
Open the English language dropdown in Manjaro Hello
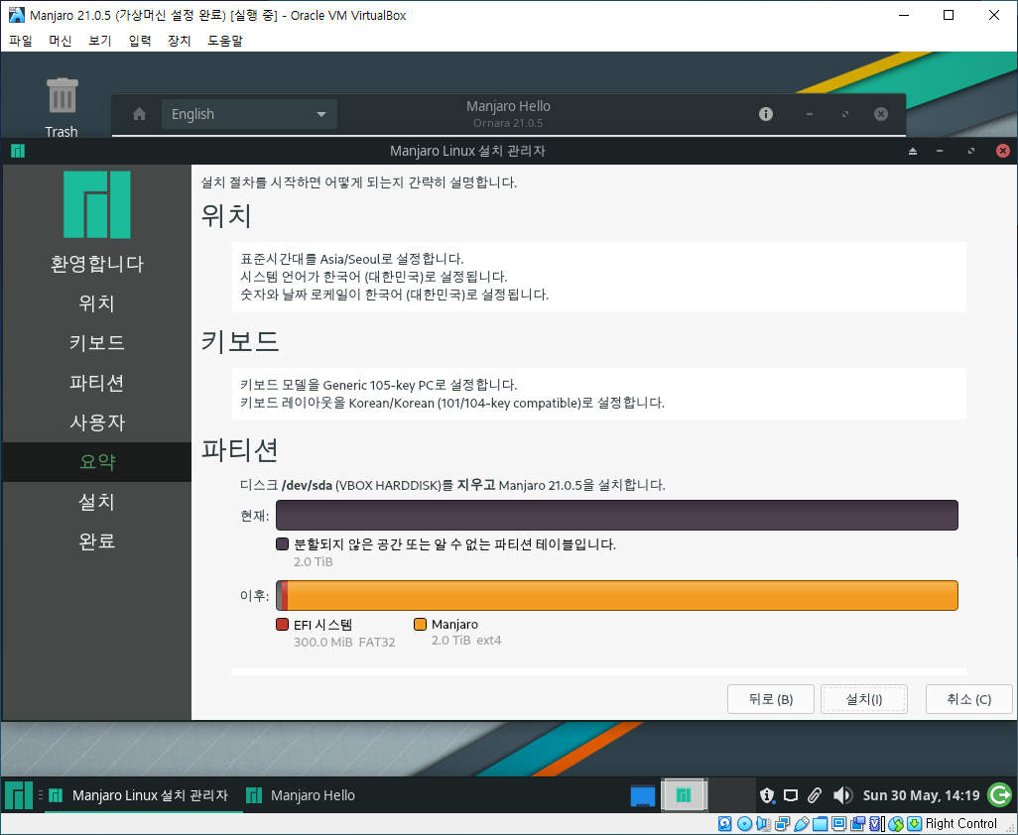pyautogui.click(x=249, y=114)
